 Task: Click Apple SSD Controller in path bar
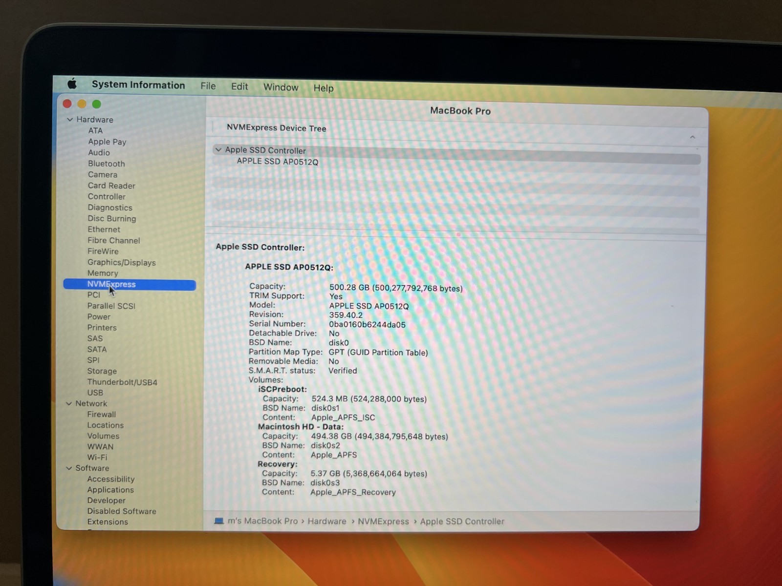click(462, 522)
